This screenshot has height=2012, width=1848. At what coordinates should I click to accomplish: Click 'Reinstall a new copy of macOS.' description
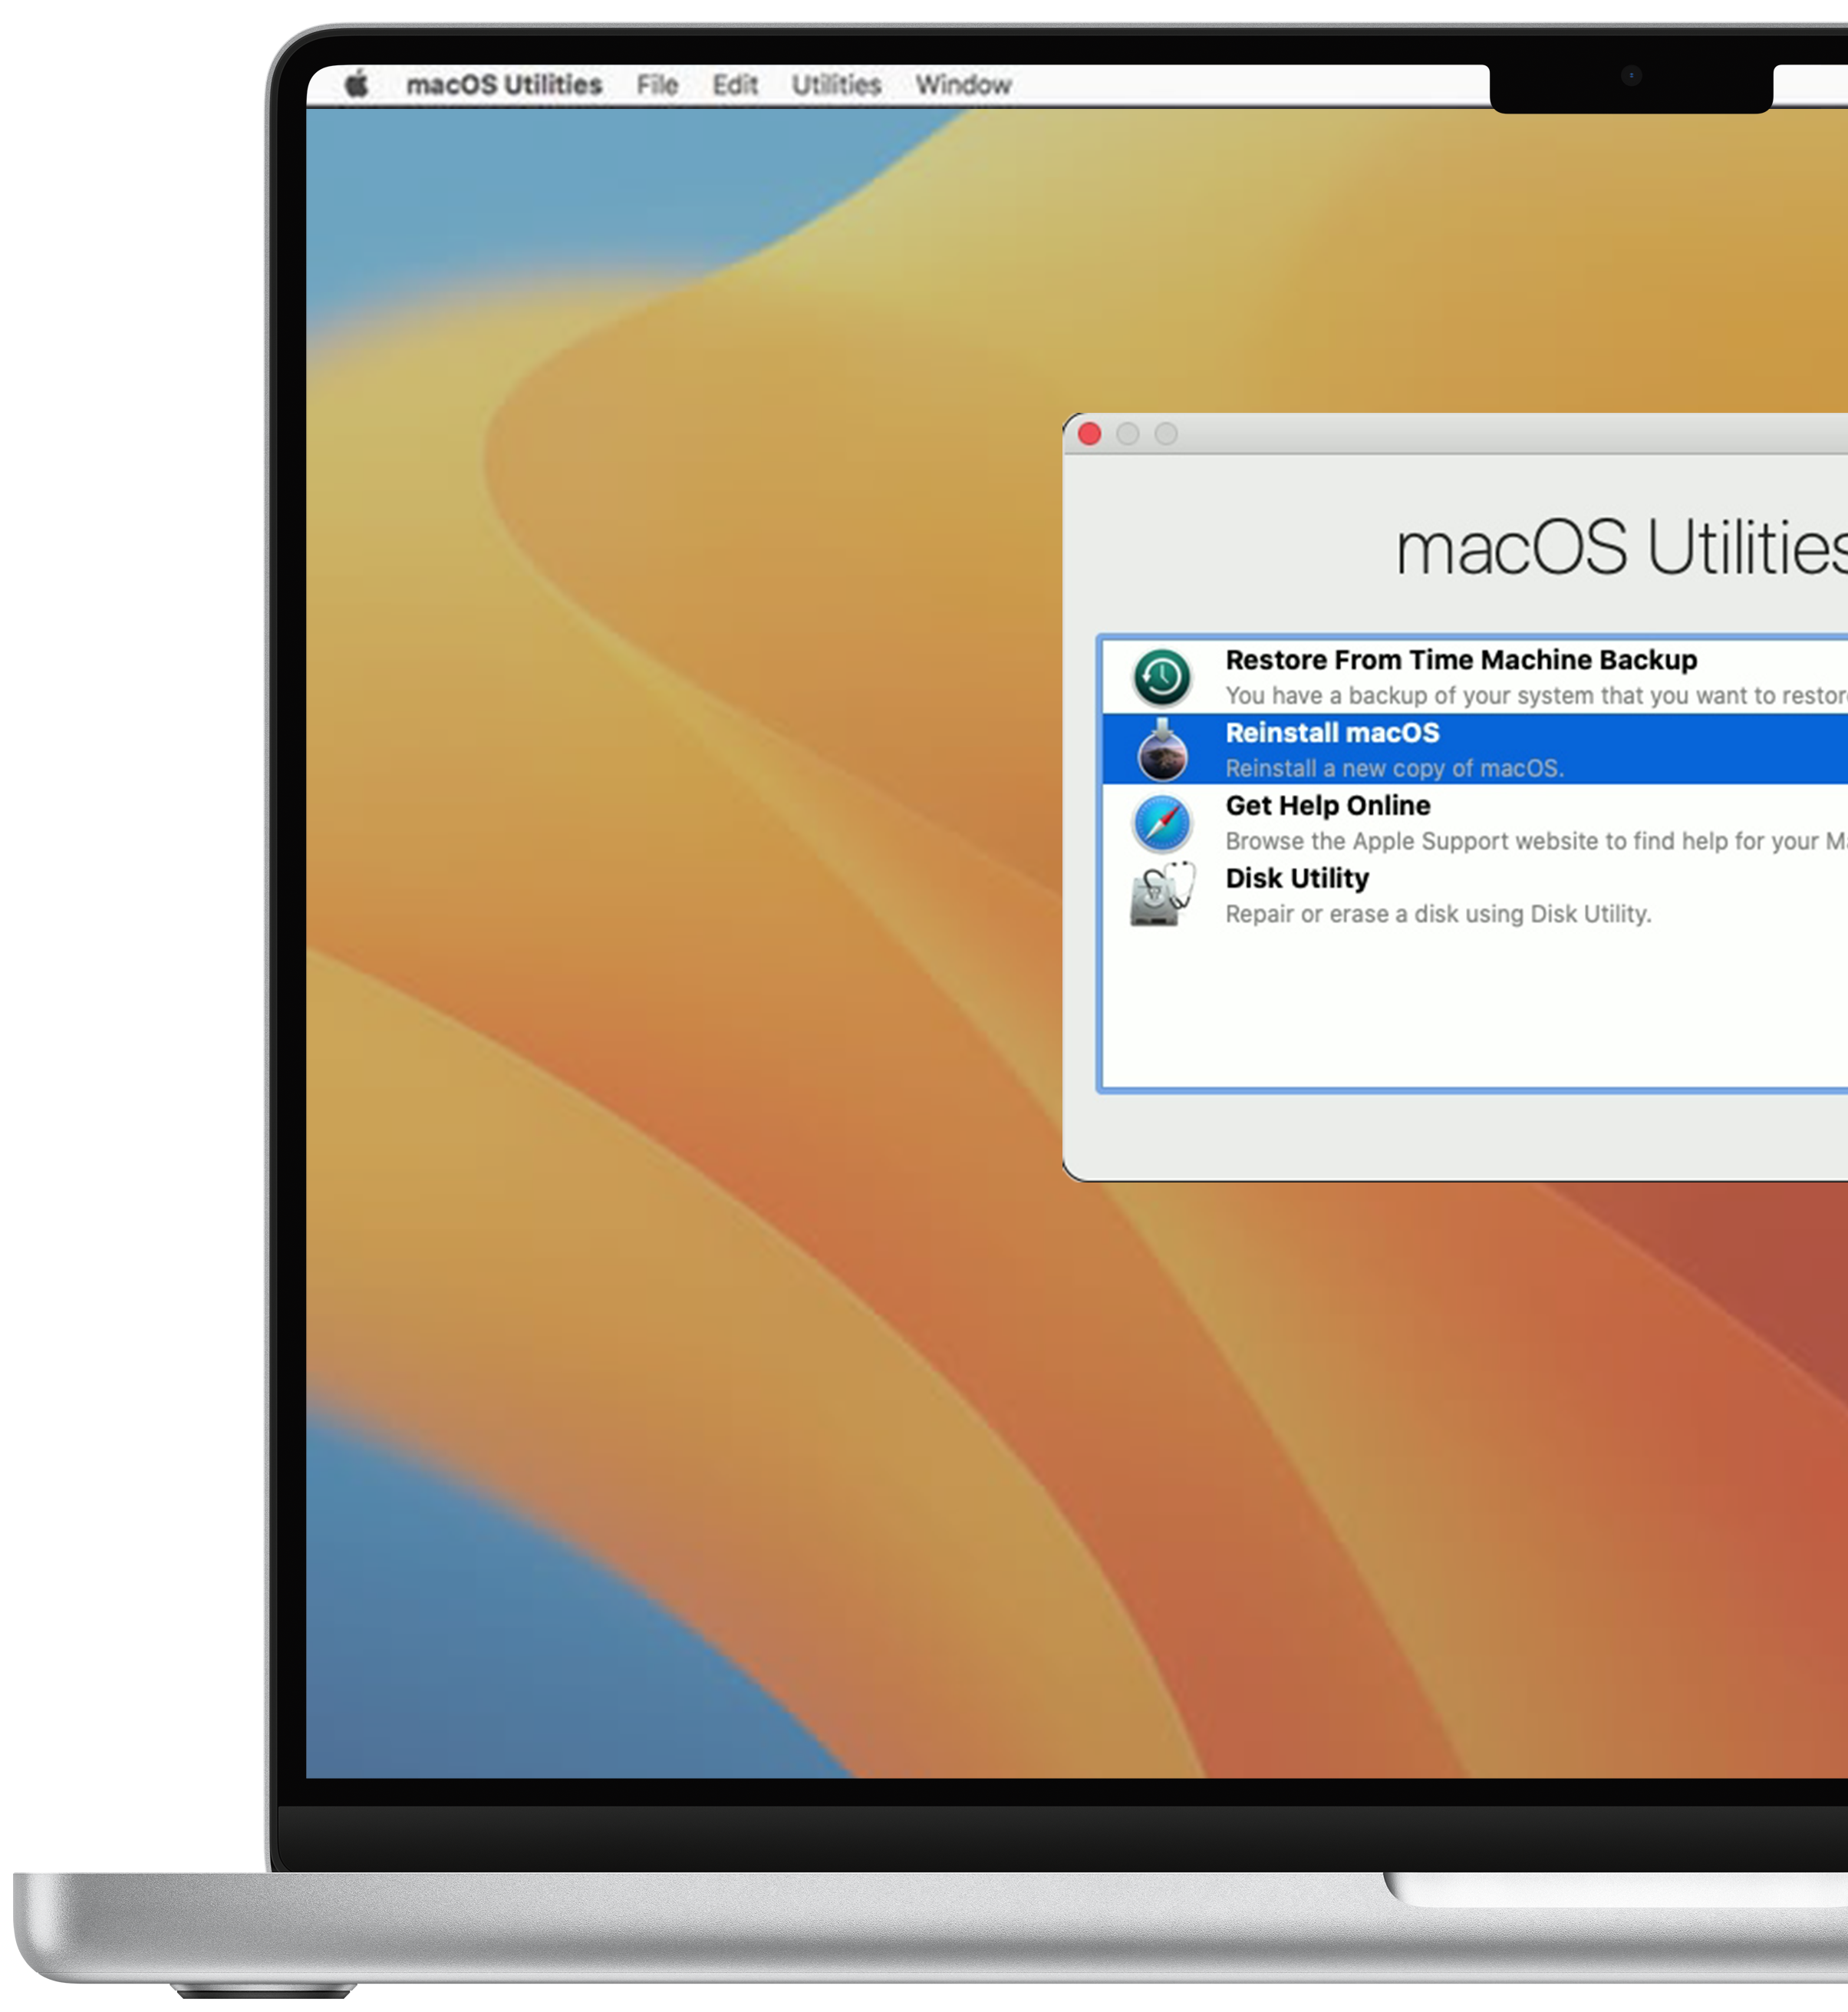pyautogui.click(x=1394, y=768)
